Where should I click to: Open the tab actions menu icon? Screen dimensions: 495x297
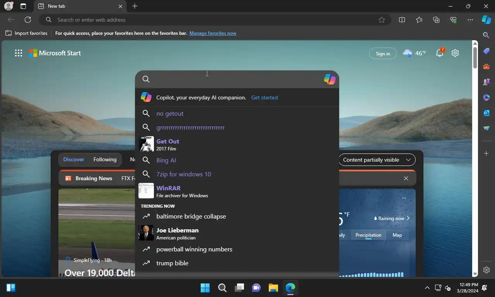pos(23,6)
